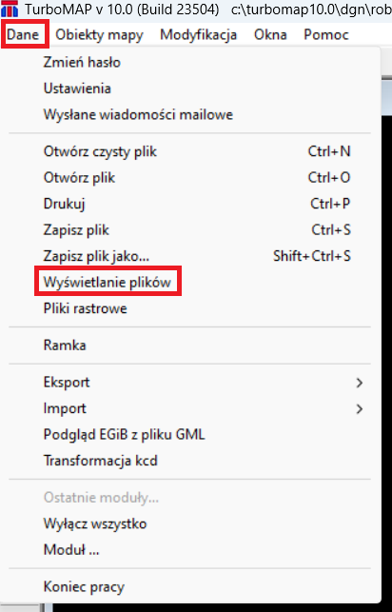Image resolution: width=392 pixels, height=612 pixels.
Task: Select Pliki rastrowe
Action: 190,308
